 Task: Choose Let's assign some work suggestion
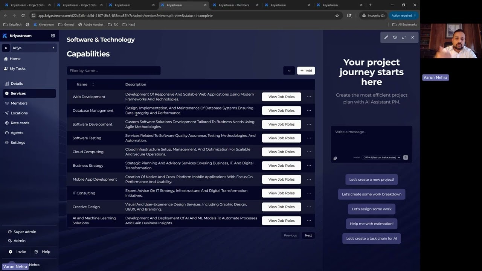(372, 209)
